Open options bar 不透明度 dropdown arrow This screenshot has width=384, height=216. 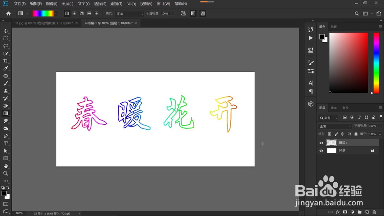pyautogui.click(x=172, y=14)
